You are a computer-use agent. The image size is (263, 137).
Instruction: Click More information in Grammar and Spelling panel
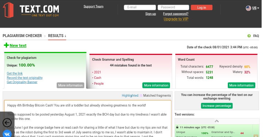(x=156, y=85)
